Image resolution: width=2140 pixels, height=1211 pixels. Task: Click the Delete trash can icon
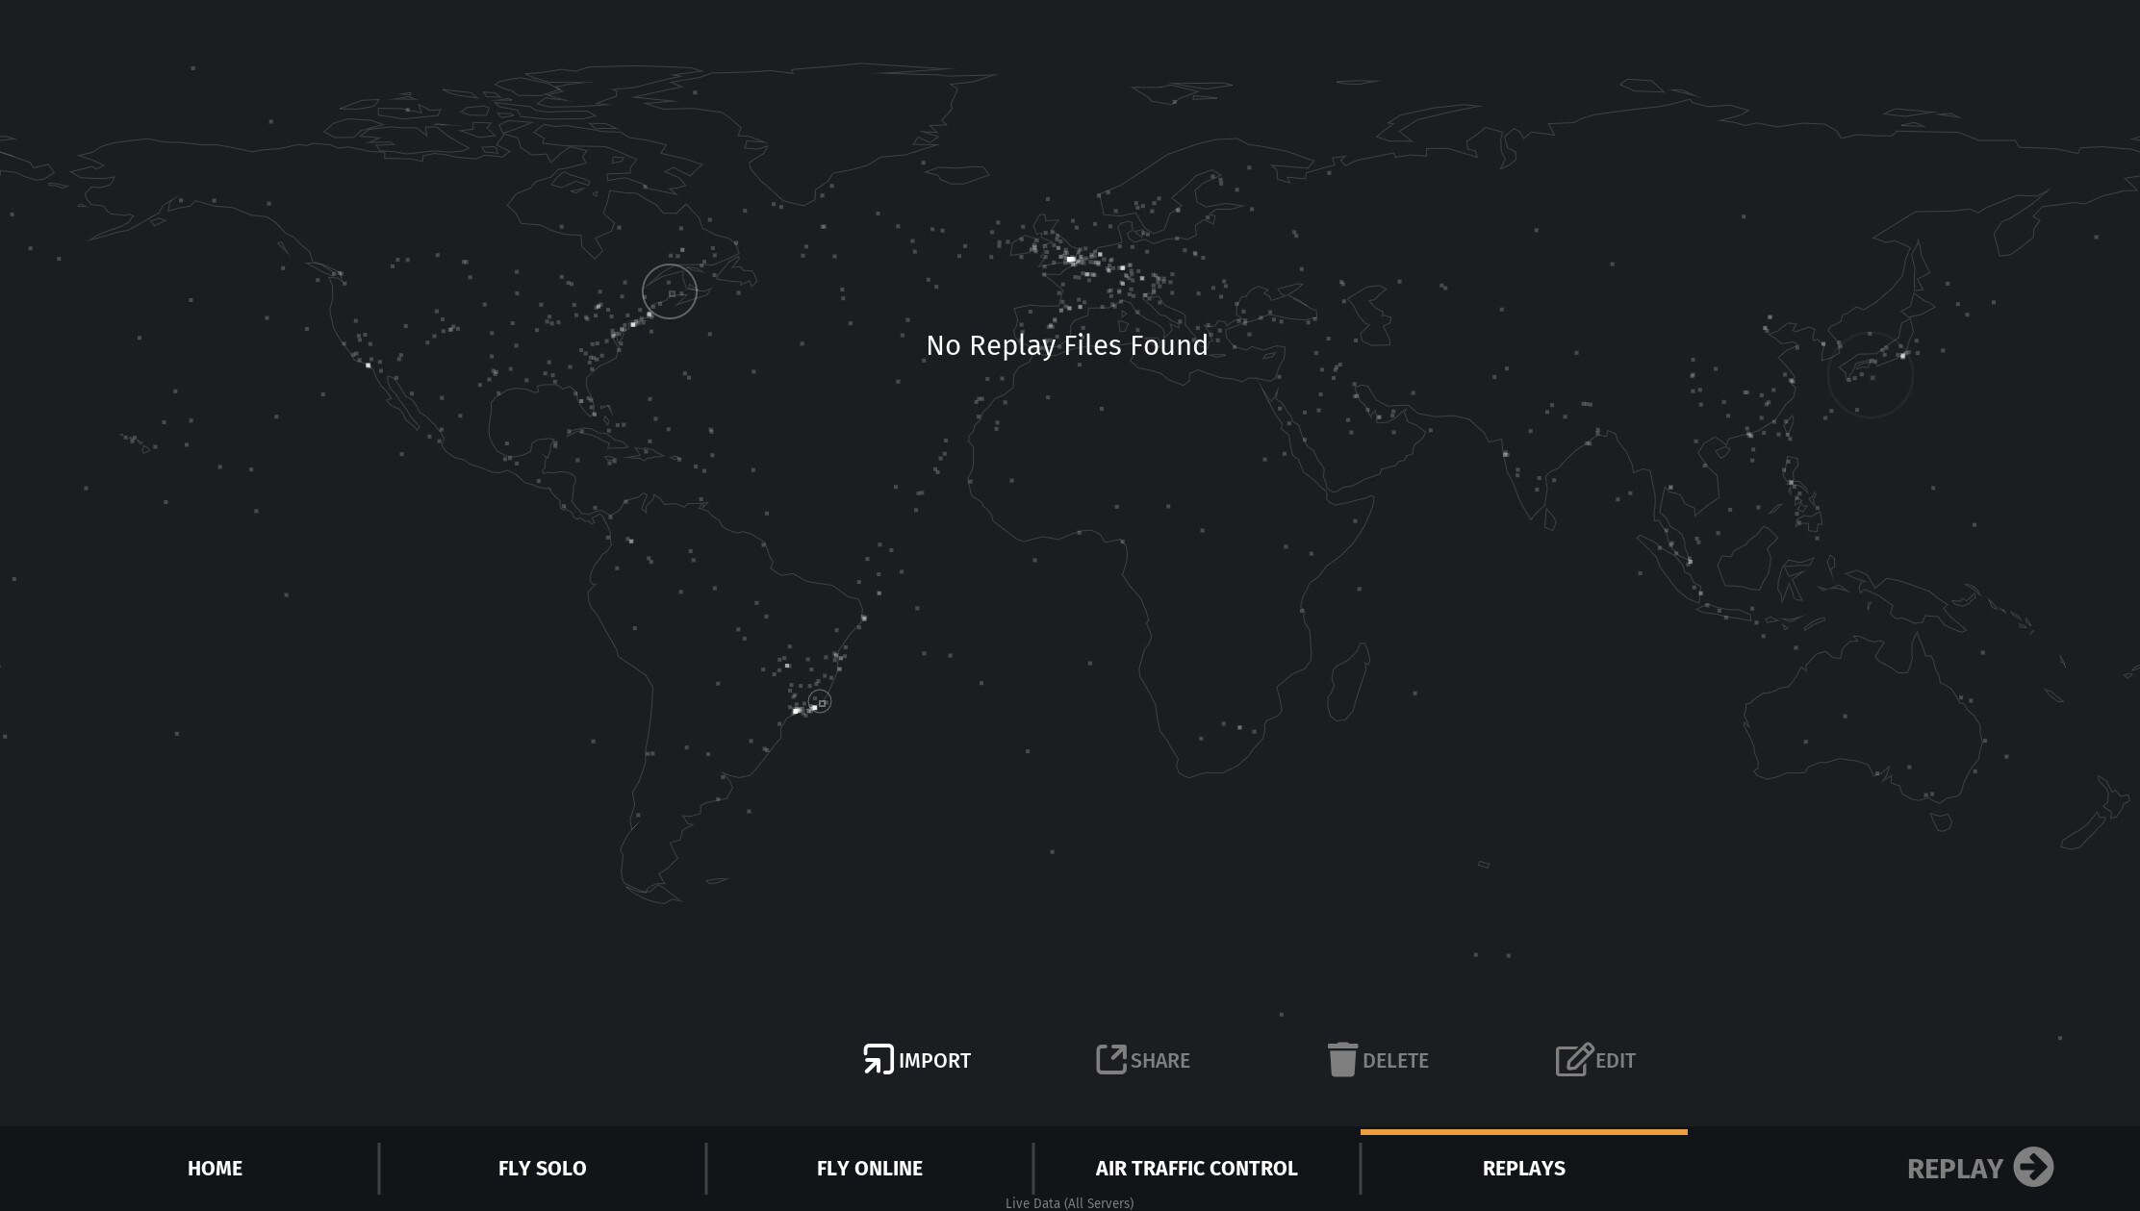click(1342, 1059)
